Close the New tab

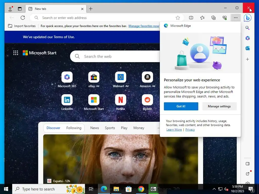point(82,9)
